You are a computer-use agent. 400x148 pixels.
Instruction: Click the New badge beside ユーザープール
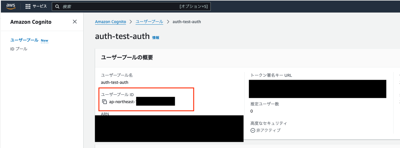44,40
